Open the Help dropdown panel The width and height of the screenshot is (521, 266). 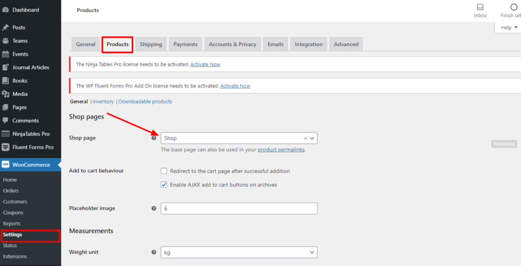(x=509, y=27)
